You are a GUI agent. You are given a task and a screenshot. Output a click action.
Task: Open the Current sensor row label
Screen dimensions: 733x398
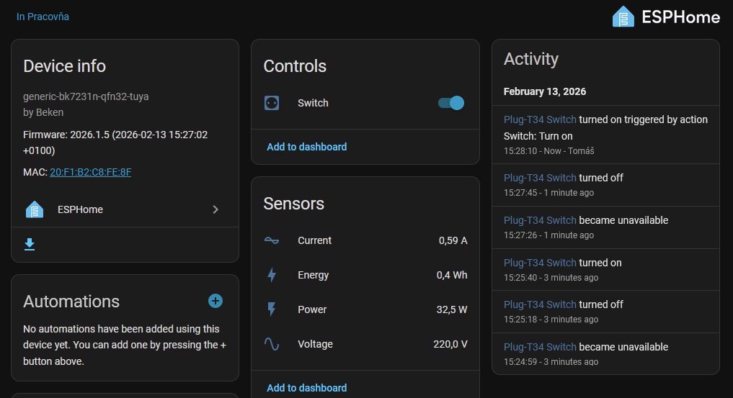pyautogui.click(x=315, y=240)
